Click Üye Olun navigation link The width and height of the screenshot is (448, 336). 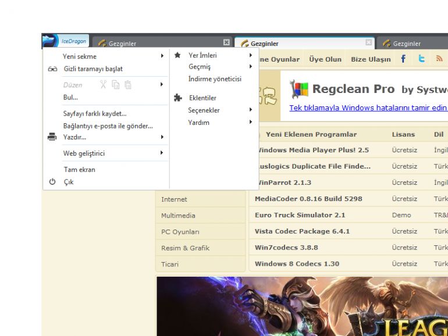(x=325, y=59)
